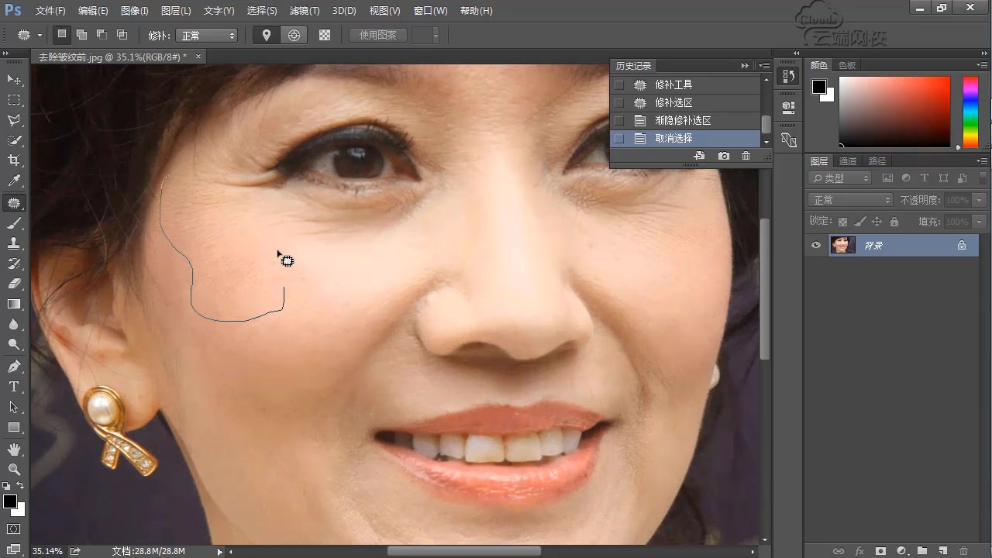This screenshot has height=558, width=992.
Task: Create new snapshot in History panel
Action: pyautogui.click(x=724, y=156)
